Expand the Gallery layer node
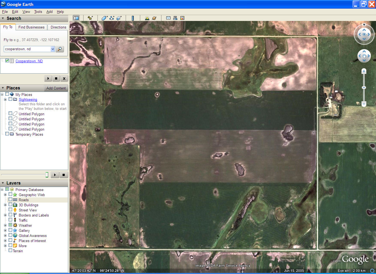 coord(5,230)
